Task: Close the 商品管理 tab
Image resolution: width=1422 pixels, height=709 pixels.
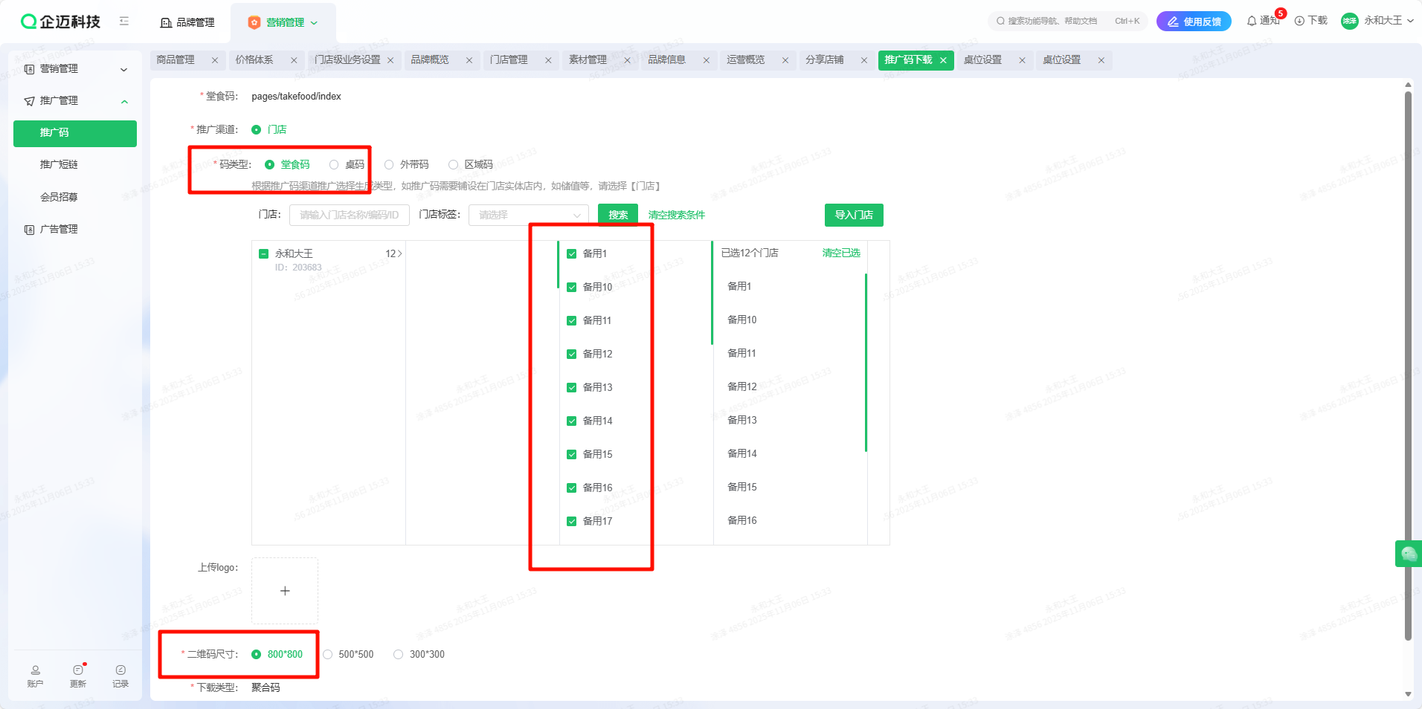Action: point(215,60)
